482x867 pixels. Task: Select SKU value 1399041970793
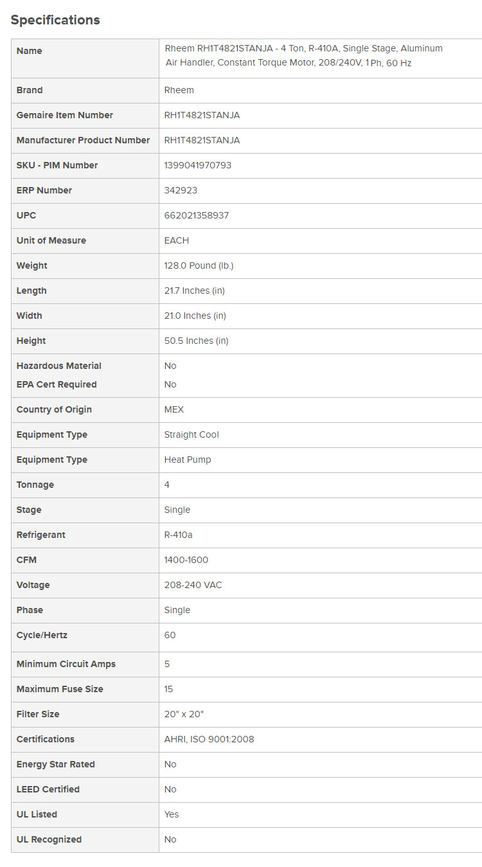[197, 165]
